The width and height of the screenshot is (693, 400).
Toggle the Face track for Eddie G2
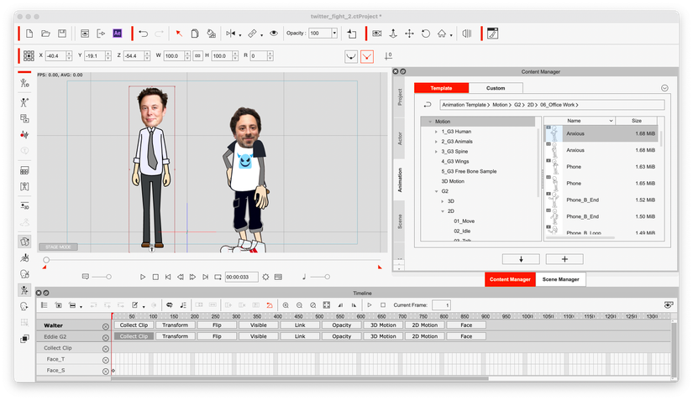tap(466, 336)
